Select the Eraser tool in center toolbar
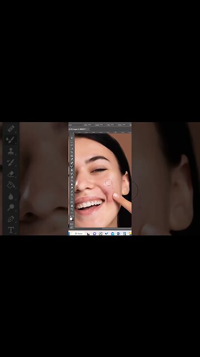This screenshot has height=357, width=200. [x=72, y=177]
